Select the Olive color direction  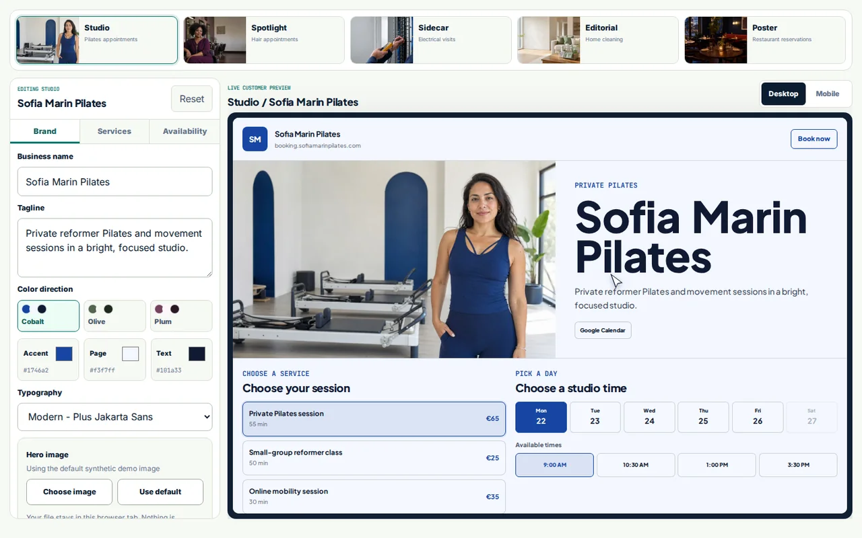(114, 315)
